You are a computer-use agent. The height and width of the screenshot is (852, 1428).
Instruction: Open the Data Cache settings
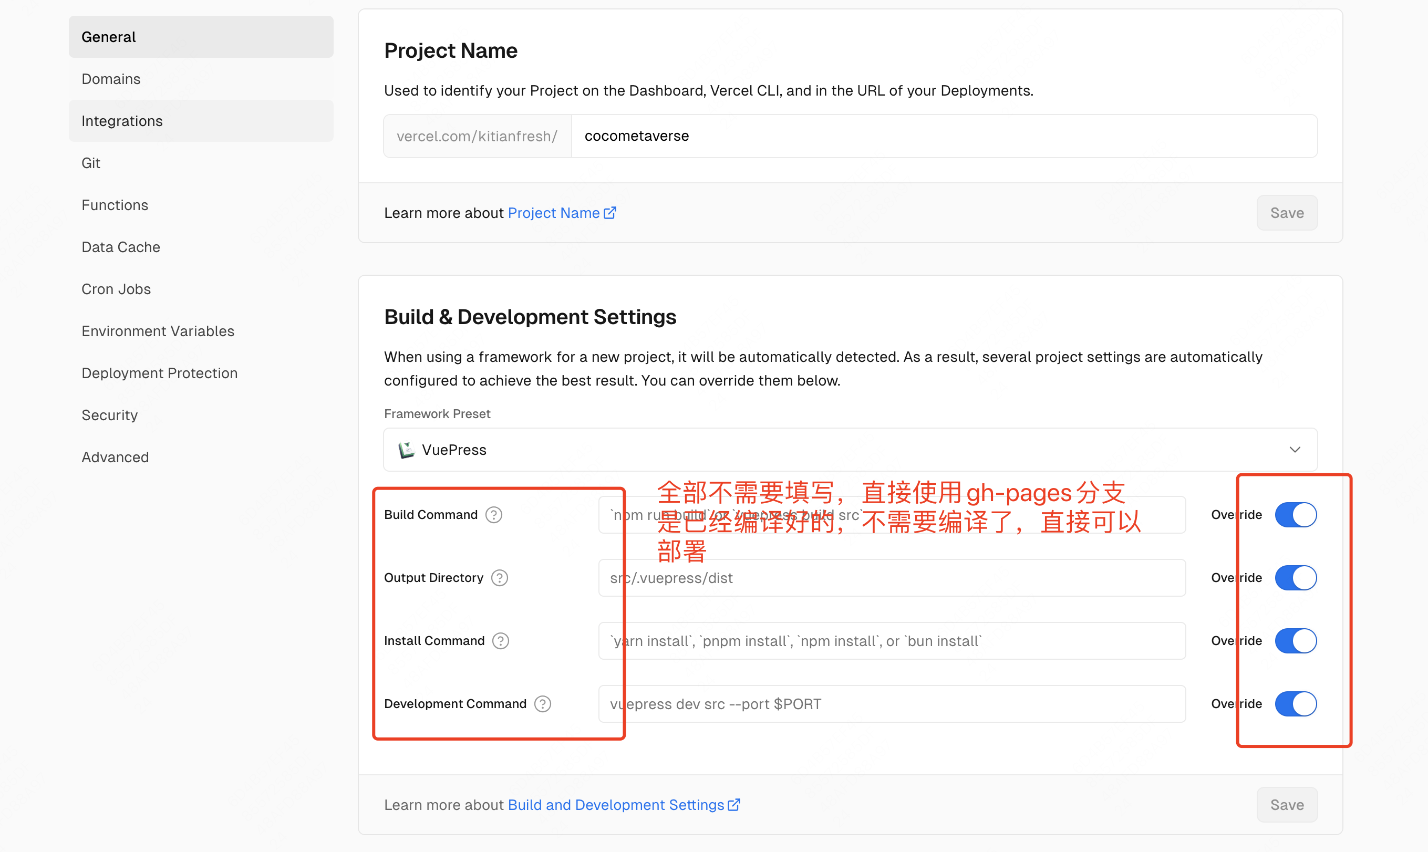tap(201, 247)
